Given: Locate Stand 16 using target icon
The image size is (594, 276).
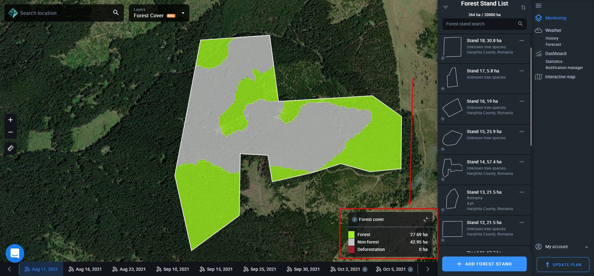Looking at the screenshot, I should point(443,119).
